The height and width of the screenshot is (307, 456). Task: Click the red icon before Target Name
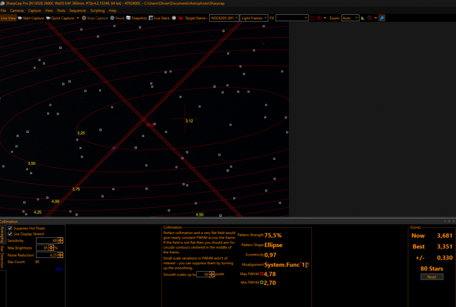181,18
